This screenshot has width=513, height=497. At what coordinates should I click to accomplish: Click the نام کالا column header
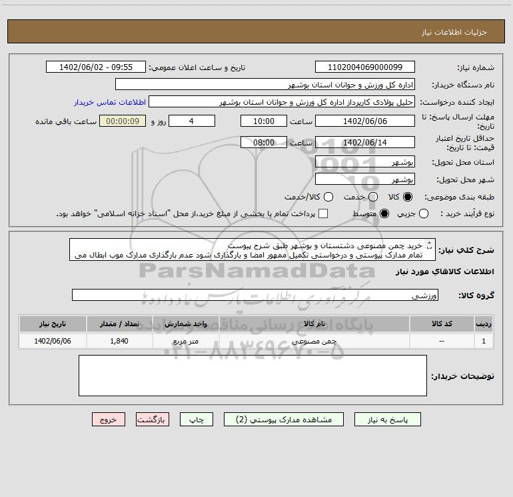coord(314,324)
